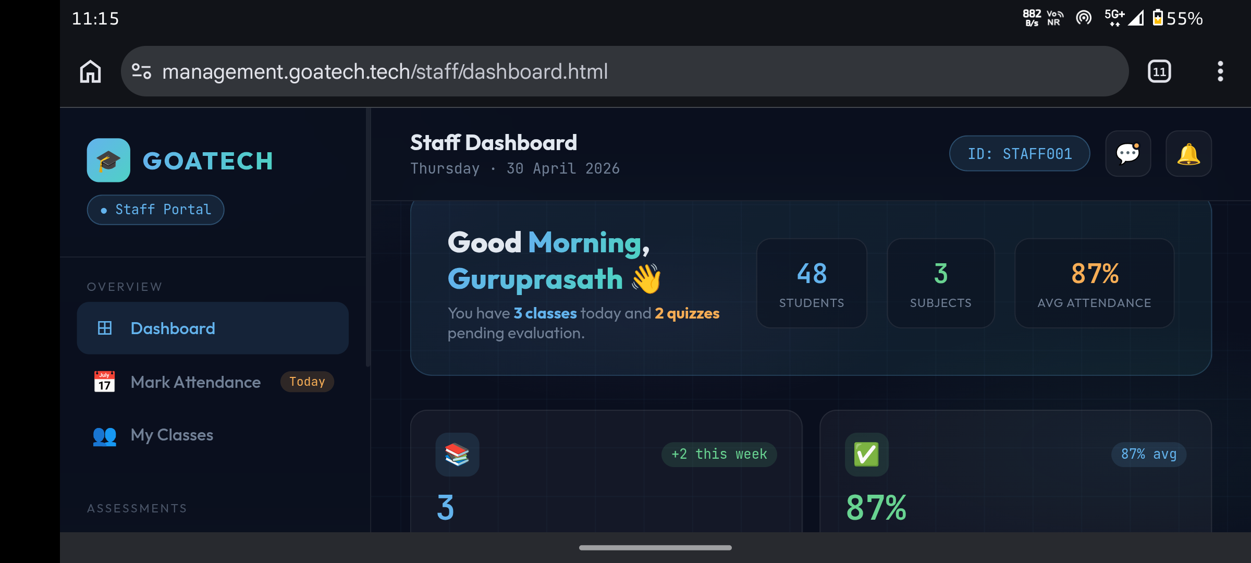Viewport: 1251px width, 563px height.
Task: Open Mark Attendance in the sidebar
Action: (213, 382)
